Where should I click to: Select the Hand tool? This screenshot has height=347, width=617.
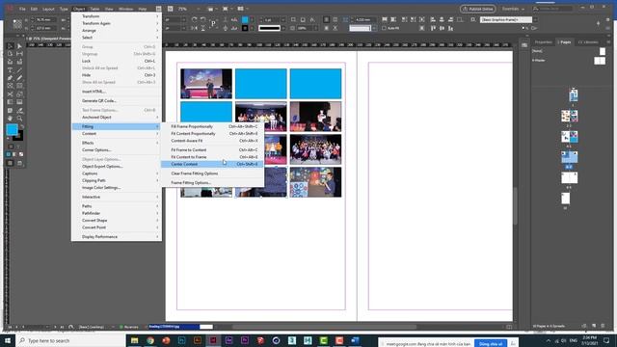click(x=11, y=119)
